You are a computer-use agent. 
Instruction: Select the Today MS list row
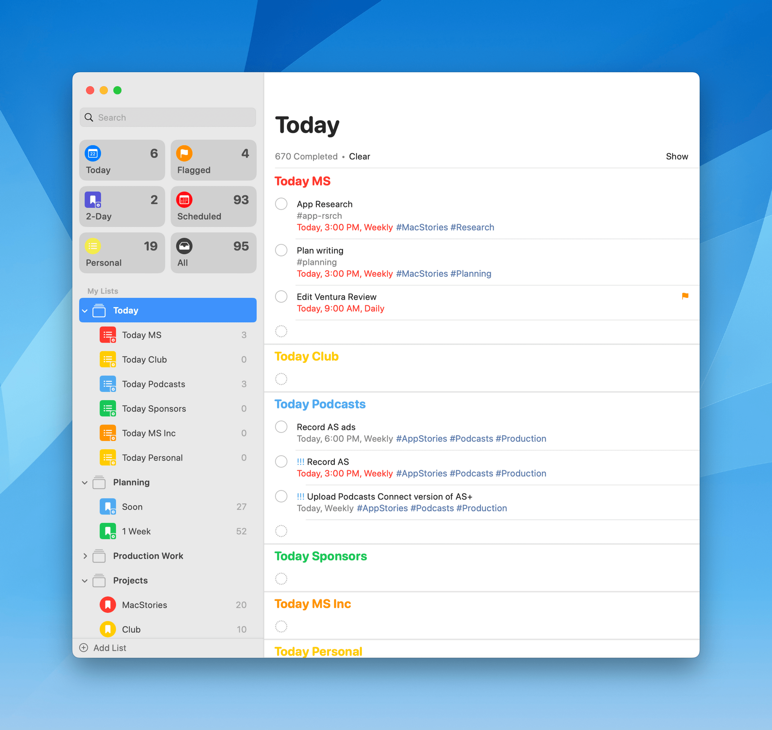tap(168, 335)
